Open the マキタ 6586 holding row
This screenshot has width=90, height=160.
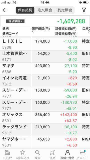(45, 69)
